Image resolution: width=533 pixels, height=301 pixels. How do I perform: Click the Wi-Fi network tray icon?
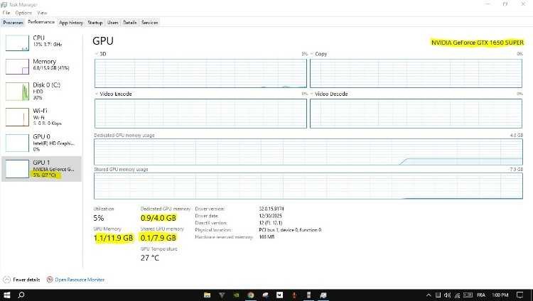[x=457, y=295]
